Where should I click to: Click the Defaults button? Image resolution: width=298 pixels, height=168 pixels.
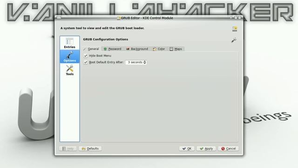[x=90, y=148]
